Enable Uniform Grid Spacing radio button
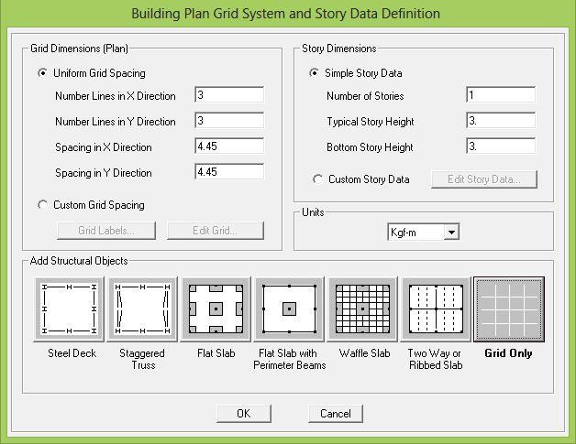The height and width of the screenshot is (444, 576). coord(42,73)
